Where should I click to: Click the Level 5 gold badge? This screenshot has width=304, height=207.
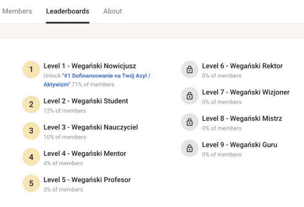pos(31,183)
